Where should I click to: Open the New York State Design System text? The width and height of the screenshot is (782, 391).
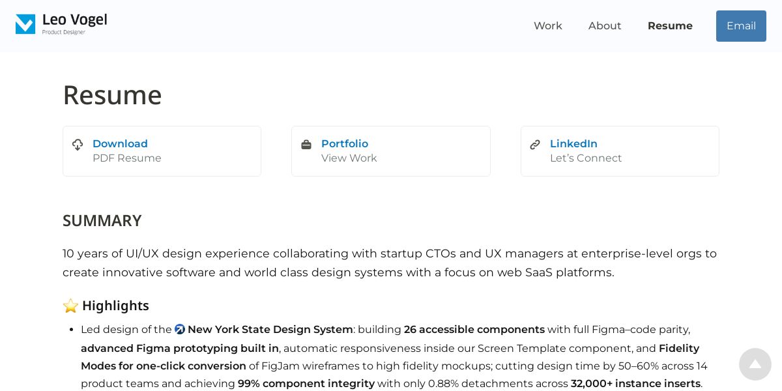tap(270, 330)
